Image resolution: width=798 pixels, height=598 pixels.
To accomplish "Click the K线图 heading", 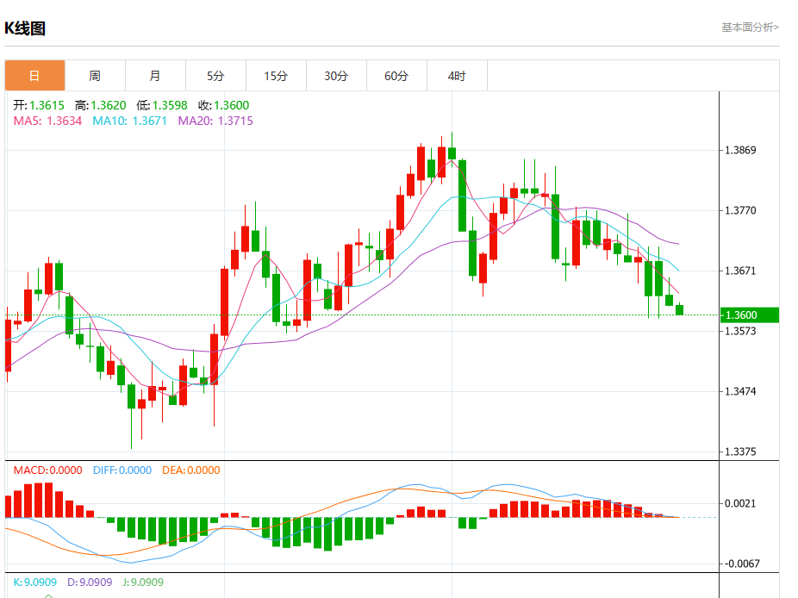I will click(25, 28).
